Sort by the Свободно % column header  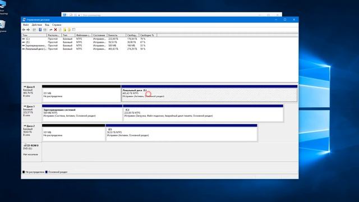(148, 35)
